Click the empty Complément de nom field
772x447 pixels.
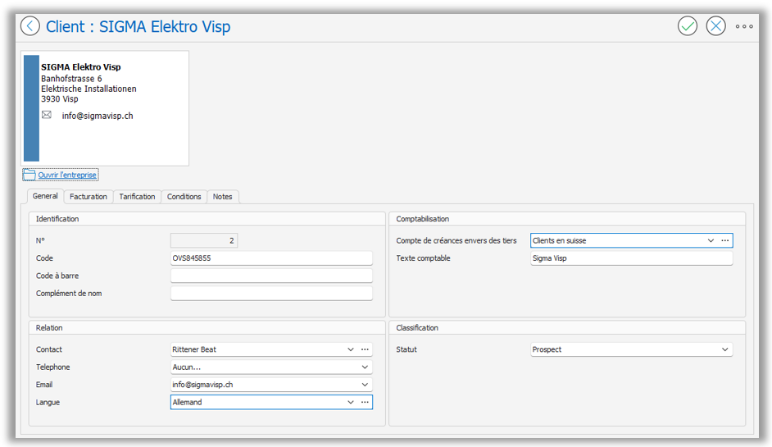pyautogui.click(x=271, y=294)
